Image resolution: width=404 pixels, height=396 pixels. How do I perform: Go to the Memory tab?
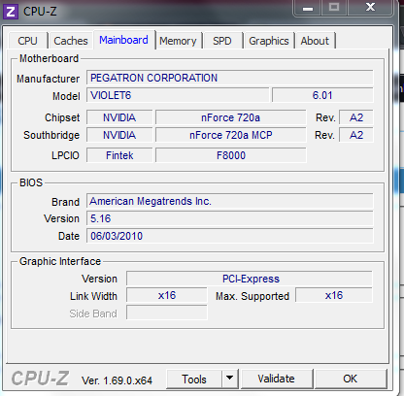pyautogui.click(x=178, y=41)
